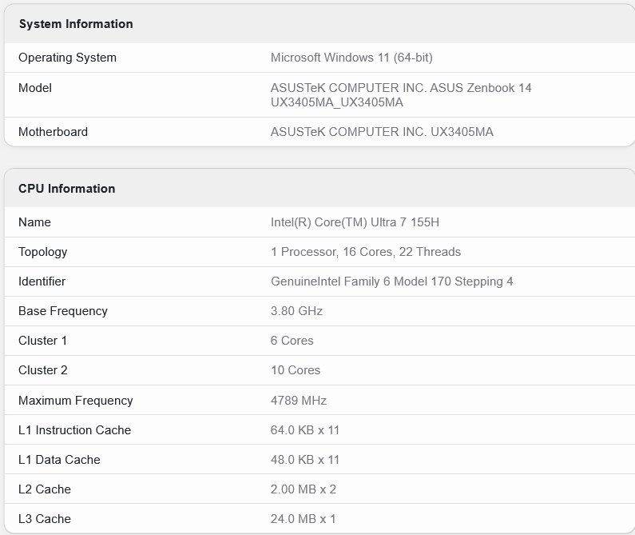Click the CPU Information header
Screen dimensions: 635x535
coord(67,189)
